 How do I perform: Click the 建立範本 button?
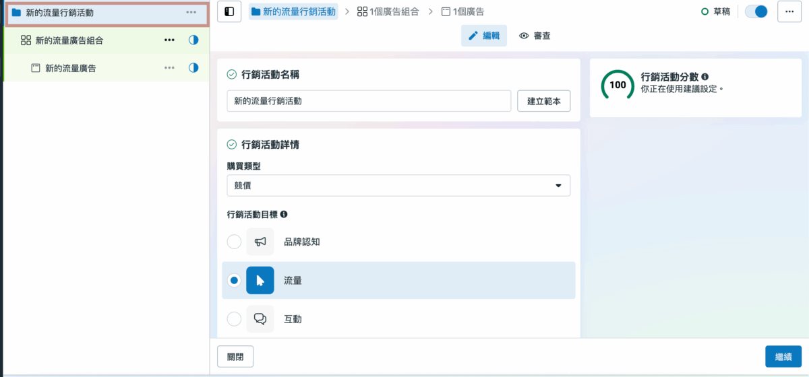[x=543, y=101]
